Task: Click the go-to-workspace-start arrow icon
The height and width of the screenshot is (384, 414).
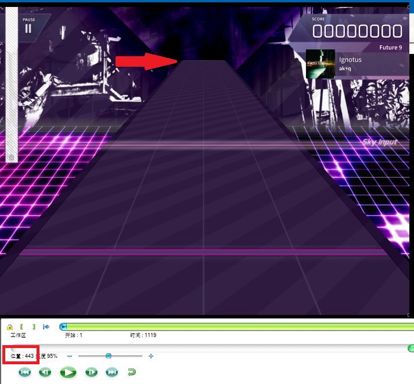Action: [46, 327]
